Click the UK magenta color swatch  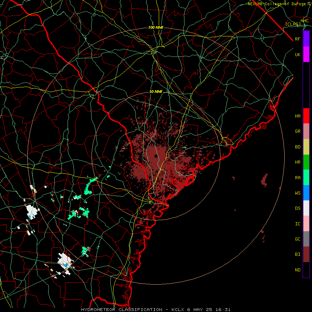(306, 54)
